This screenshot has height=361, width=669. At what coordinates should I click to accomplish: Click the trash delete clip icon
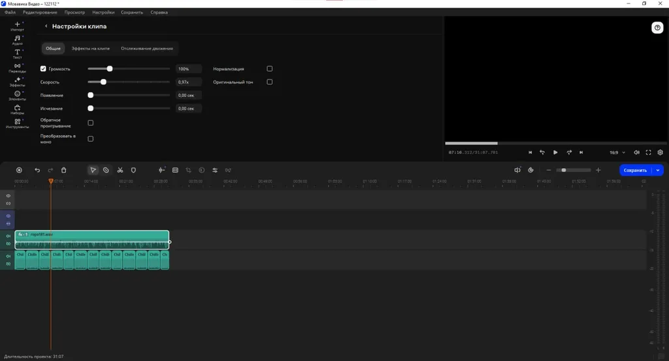pyautogui.click(x=63, y=170)
